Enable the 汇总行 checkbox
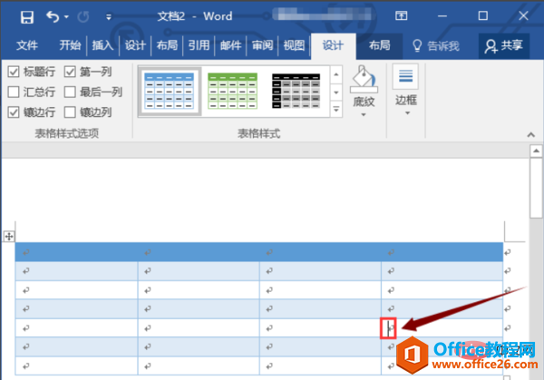 [x=14, y=92]
